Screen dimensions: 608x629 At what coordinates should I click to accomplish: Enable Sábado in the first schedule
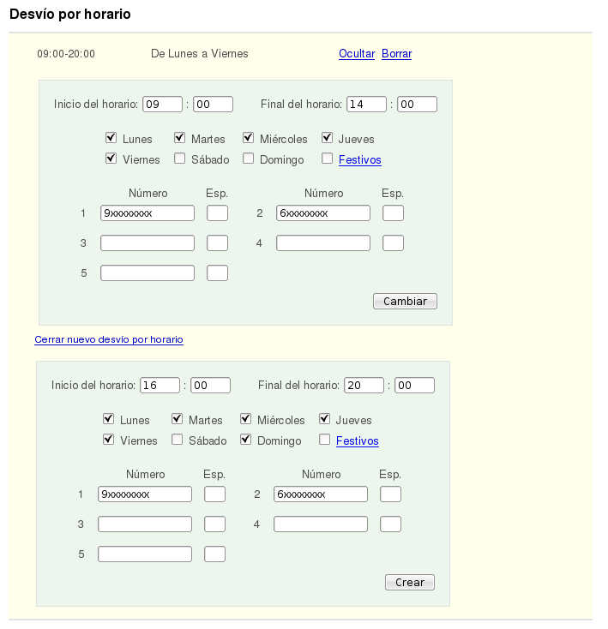pos(179,159)
